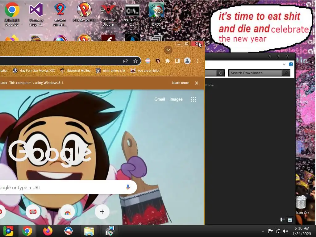Add a new shortcut with the plus tile

[x=102, y=212]
